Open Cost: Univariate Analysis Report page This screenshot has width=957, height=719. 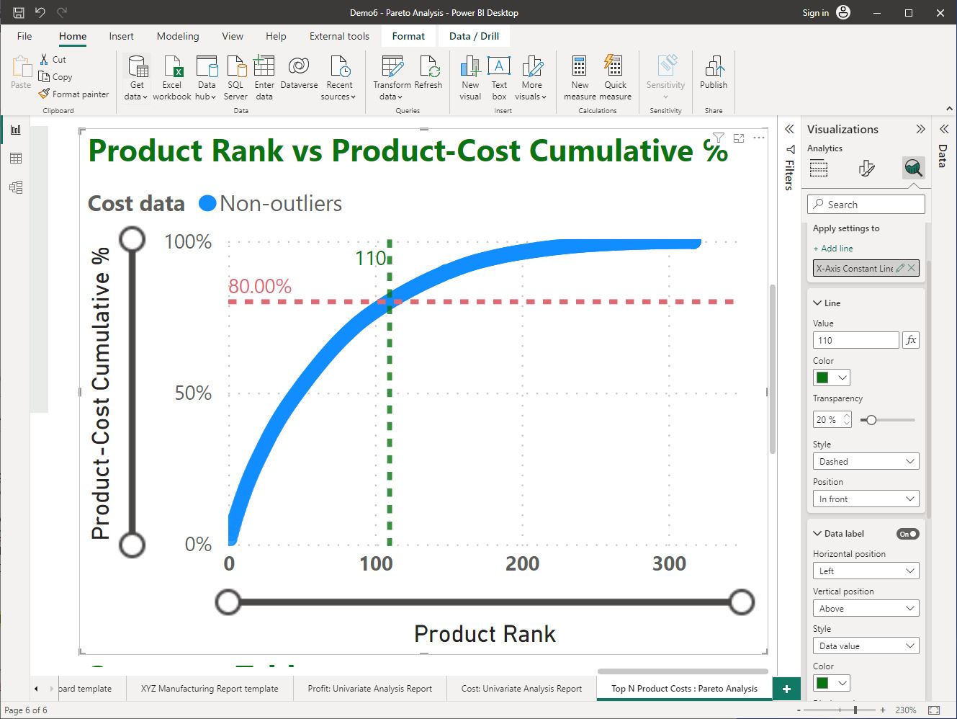(x=521, y=689)
